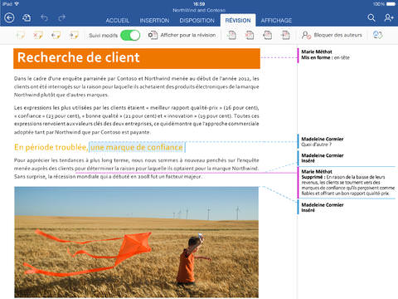Viewport: 398px width, 299px height.
Task: Select Madeleine Cormier's 'Quoi d'autre ?' comment
Action: tap(323, 141)
